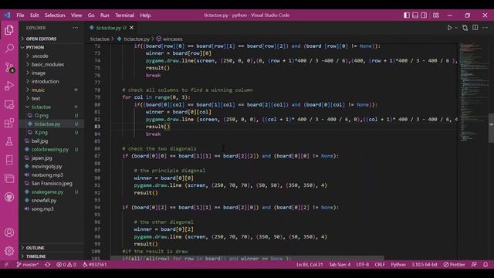Open the Extensions view icon
This screenshot has height=278, width=494.
(9, 123)
